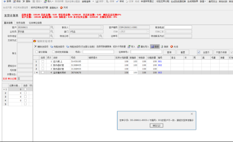Click the 定单单号 input field
Screen dimensions: 233x142
coord(146,52)
